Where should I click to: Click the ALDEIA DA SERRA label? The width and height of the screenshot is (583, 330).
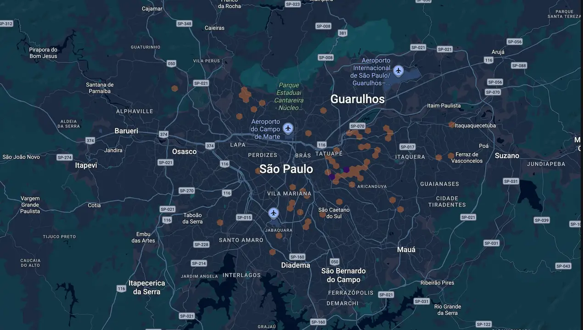click(x=69, y=124)
